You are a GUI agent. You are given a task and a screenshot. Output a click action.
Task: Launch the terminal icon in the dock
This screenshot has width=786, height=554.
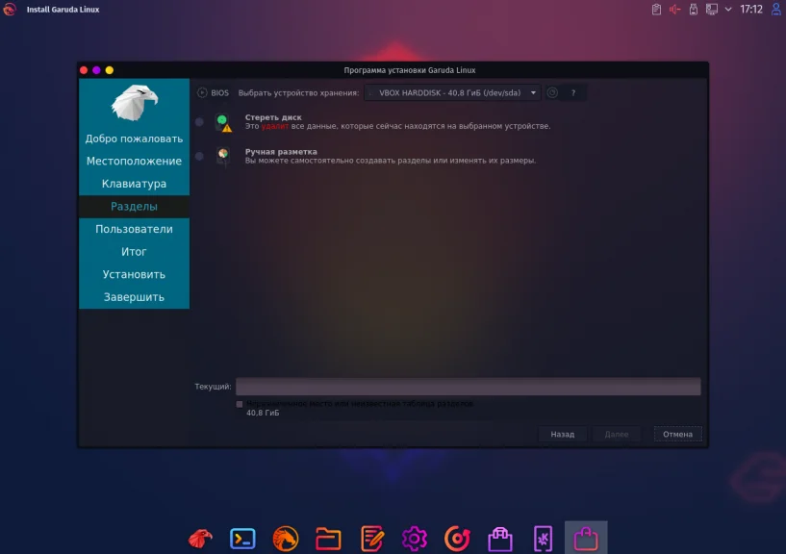[241, 538]
